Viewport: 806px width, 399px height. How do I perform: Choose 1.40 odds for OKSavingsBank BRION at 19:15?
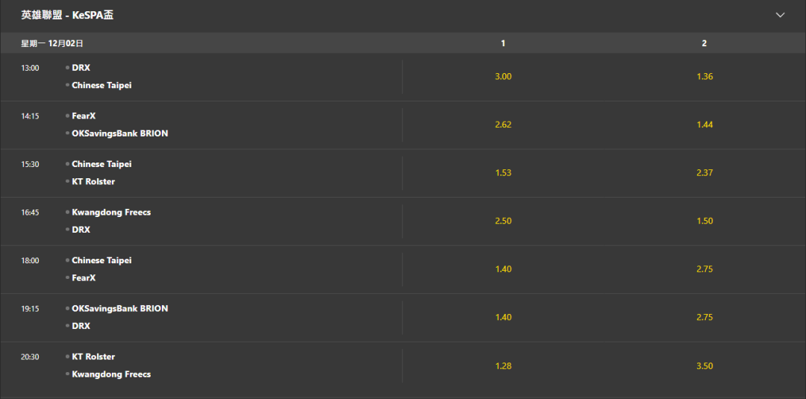[503, 318]
